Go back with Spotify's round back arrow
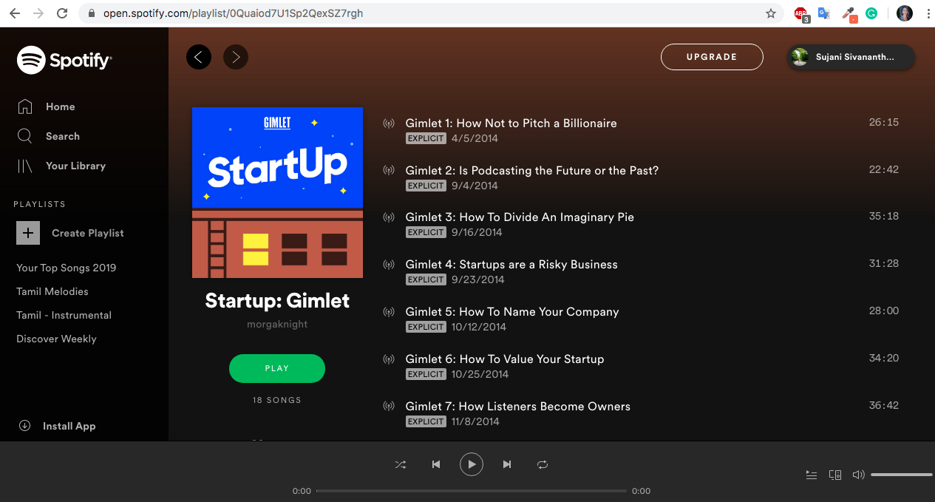935x502 pixels. (x=199, y=57)
